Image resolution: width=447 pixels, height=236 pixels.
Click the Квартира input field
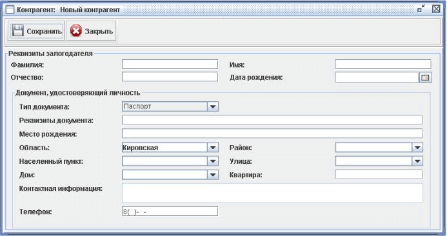click(x=379, y=175)
